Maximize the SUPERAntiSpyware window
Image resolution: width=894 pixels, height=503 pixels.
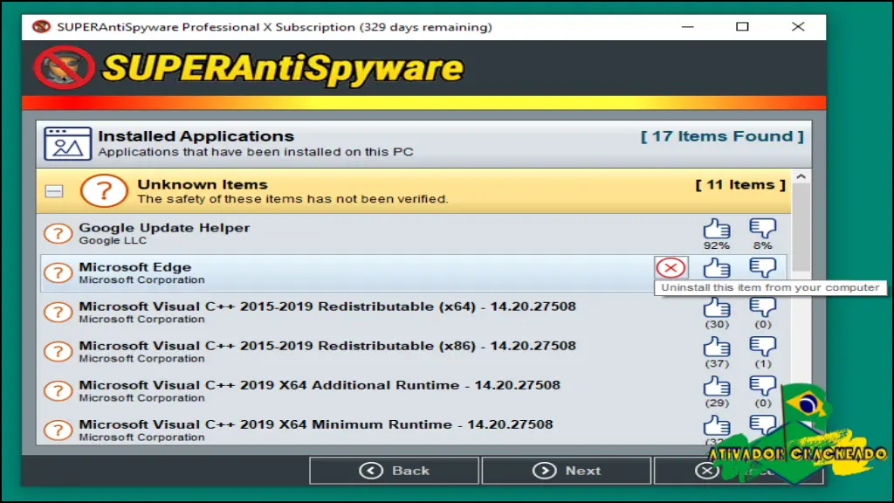click(x=742, y=27)
